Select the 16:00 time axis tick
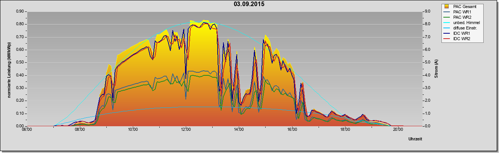Viewport: 499px width, 153px height. 292,129
